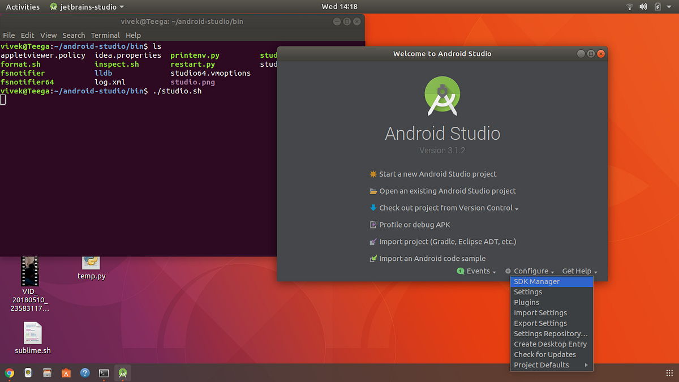Click restart.py in the terminal listing
The image size is (679, 382).
click(x=192, y=65)
